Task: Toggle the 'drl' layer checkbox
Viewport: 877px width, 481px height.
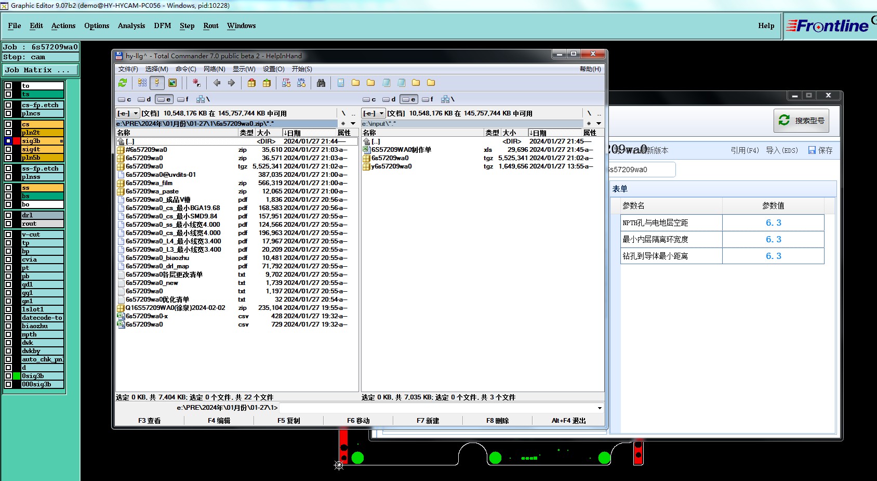Action: 8,215
